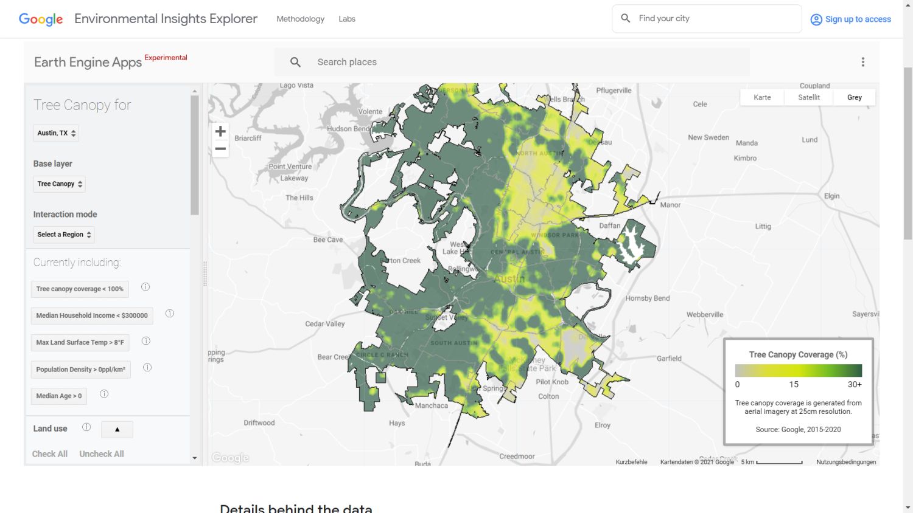Click the Earth Engine search magnifier icon

(x=295, y=62)
